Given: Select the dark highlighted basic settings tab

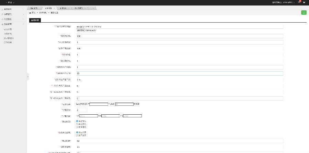Looking at the screenshot, I should (x=35, y=20).
